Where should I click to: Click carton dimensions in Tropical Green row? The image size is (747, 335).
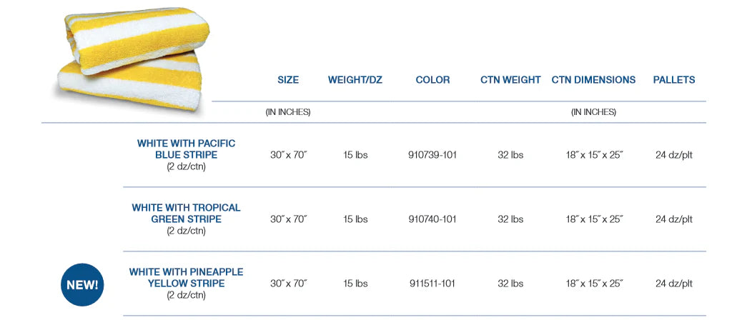(593, 219)
